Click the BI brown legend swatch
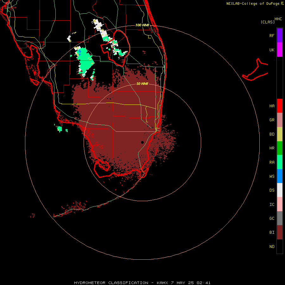Viewport: 285px width, 285px height. 280,232
